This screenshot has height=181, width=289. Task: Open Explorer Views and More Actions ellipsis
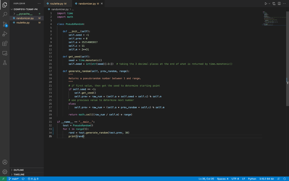[x=39, y=3]
